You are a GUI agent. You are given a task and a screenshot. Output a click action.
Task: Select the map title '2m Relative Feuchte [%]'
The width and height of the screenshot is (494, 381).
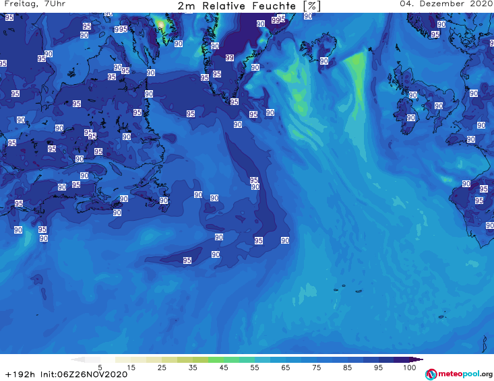[x=249, y=6]
